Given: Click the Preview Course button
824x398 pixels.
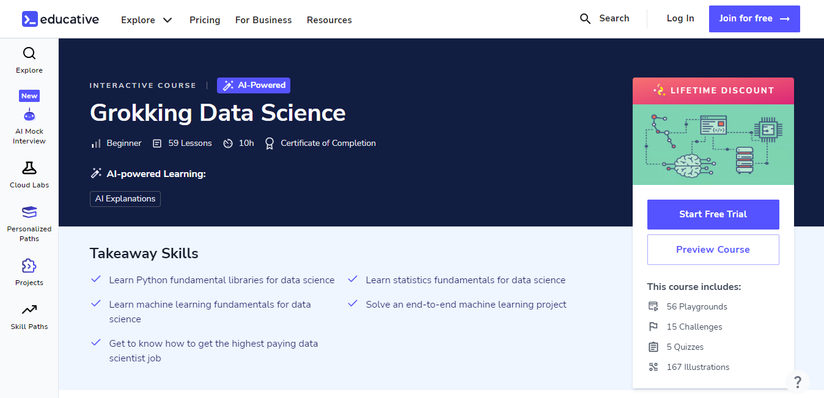Looking at the screenshot, I should click(x=713, y=250).
